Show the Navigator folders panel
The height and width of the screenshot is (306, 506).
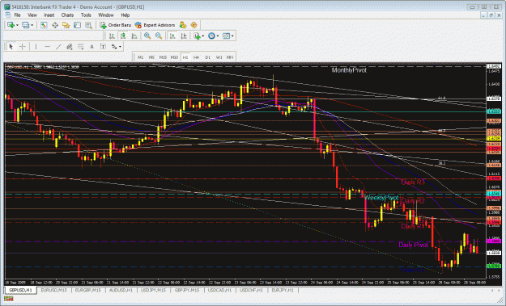[66, 25]
